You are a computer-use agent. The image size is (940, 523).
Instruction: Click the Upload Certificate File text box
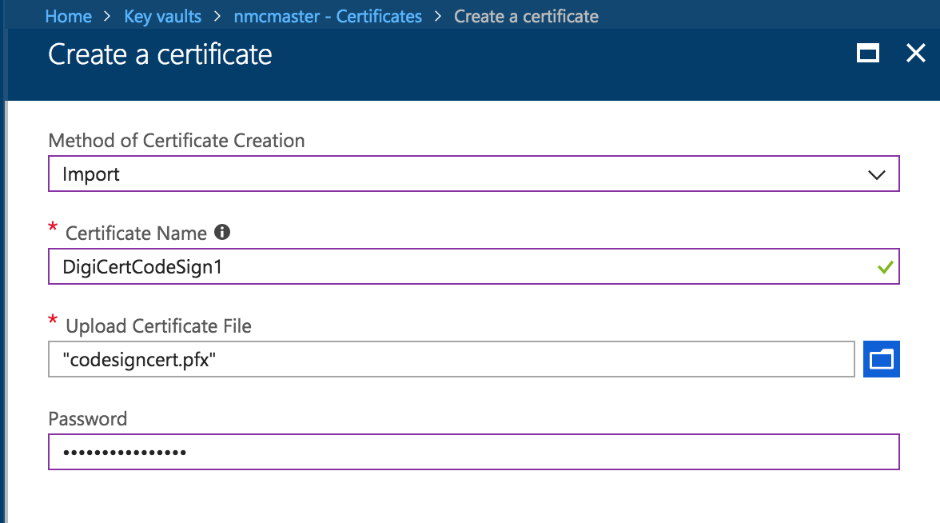click(452, 359)
